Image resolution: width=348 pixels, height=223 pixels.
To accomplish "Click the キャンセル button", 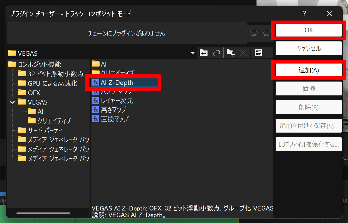I will click(x=308, y=48).
